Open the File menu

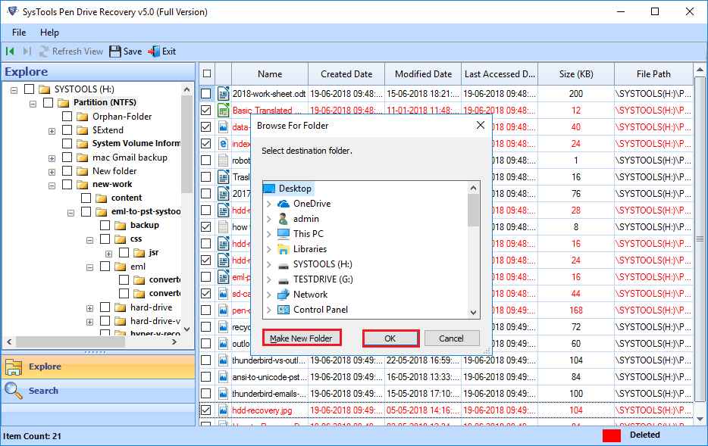[19, 33]
